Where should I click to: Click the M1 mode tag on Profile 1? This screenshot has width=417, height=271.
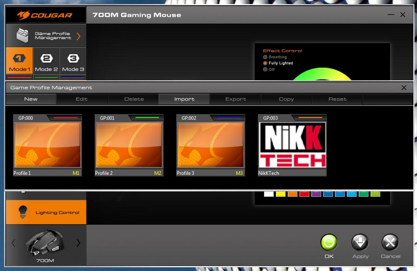[x=76, y=173]
